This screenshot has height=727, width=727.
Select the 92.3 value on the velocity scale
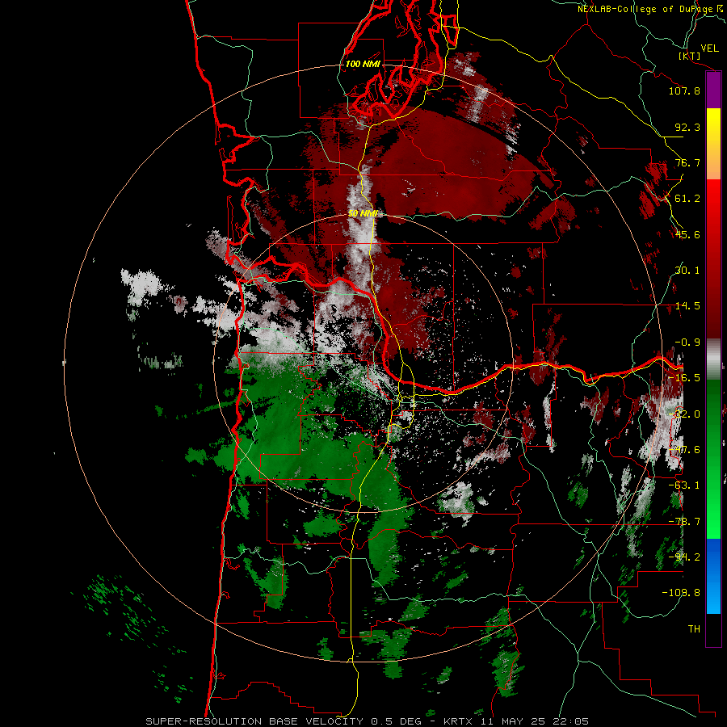coord(687,127)
